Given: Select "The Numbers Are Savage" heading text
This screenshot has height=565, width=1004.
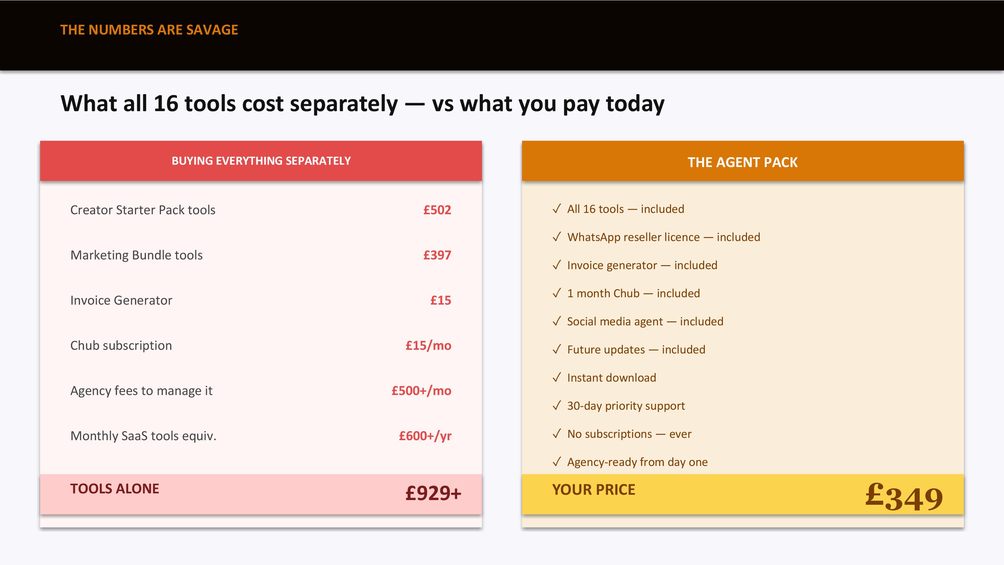Looking at the screenshot, I should click(x=149, y=30).
